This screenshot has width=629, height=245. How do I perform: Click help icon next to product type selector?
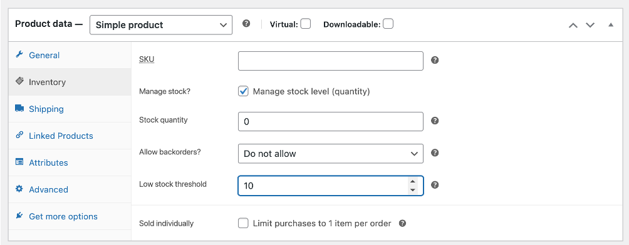(246, 24)
